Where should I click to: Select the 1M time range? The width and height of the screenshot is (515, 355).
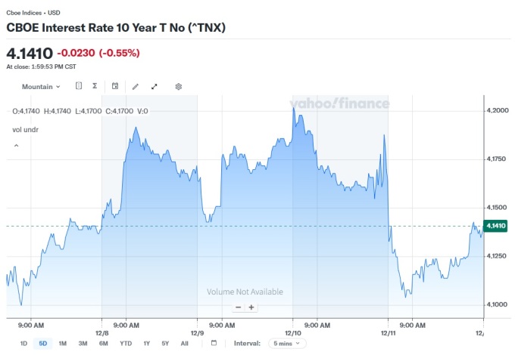click(x=63, y=343)
